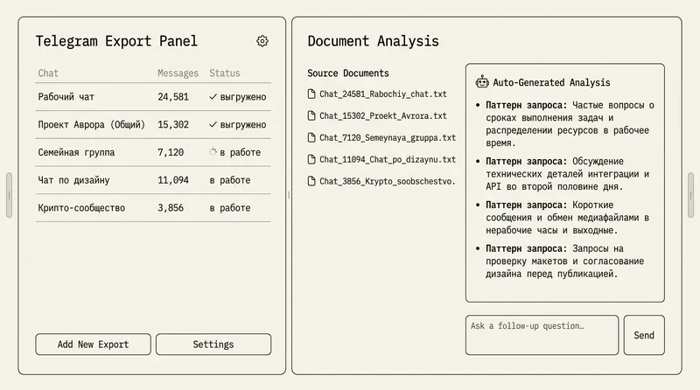Select the Крипто-сообщество row
This screenshot has height=390, width=700.
point(153,207)
